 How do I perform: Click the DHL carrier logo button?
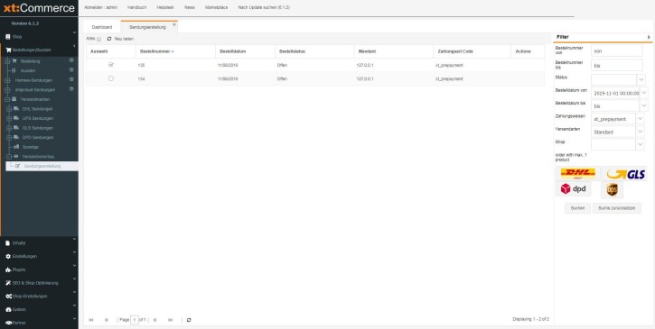click(577, 174)
